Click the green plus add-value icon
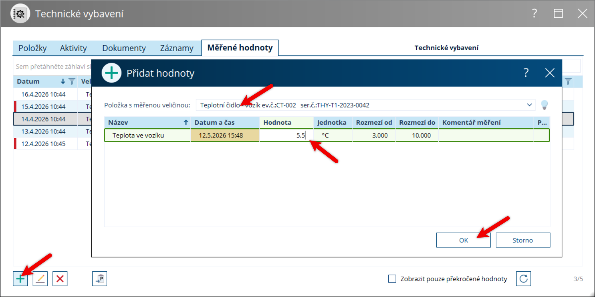This screenshot has height=297, width=595. pyautogui.click(x=20, y=279)
